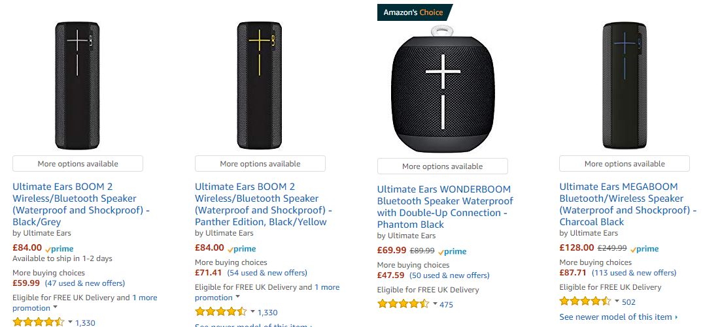Expand rating dropdown arrow for MEGABOOM

(617, 301)
